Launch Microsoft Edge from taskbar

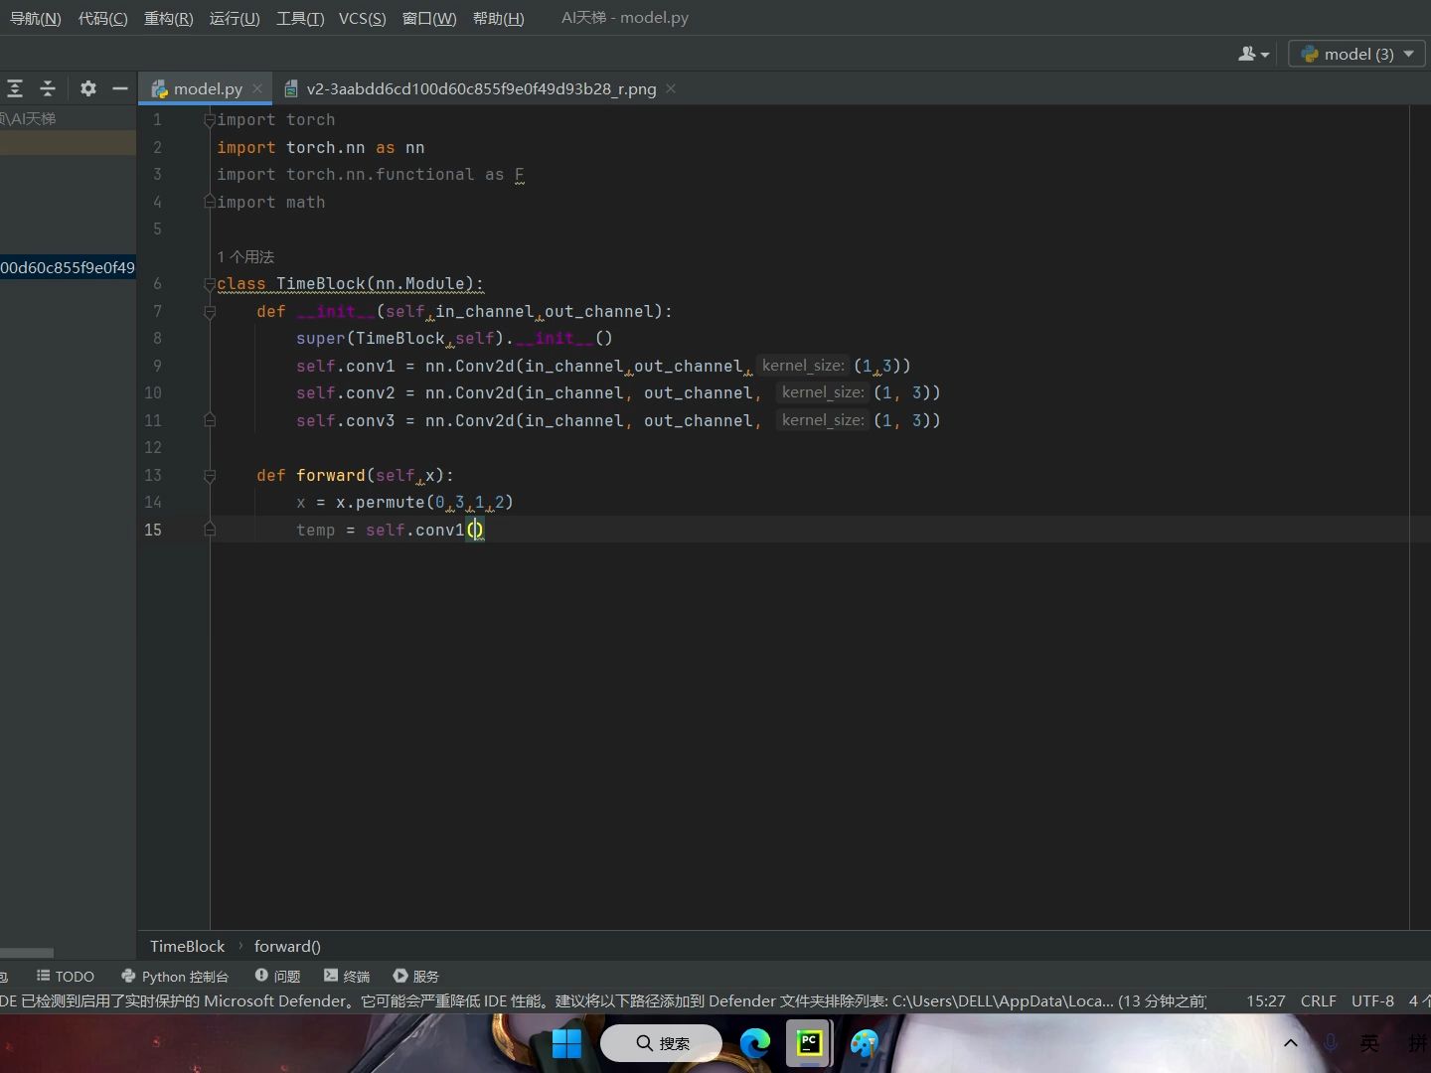[755, 1043]
